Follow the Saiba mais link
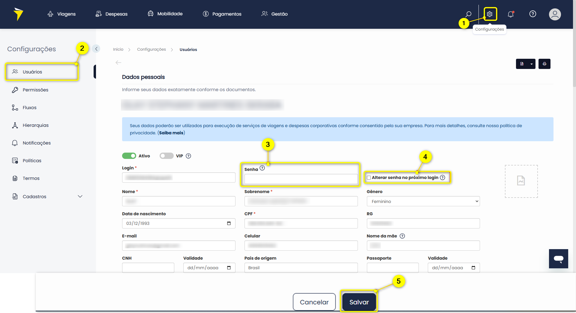This screenshot has width=576, height=313. tap(171, 133)
